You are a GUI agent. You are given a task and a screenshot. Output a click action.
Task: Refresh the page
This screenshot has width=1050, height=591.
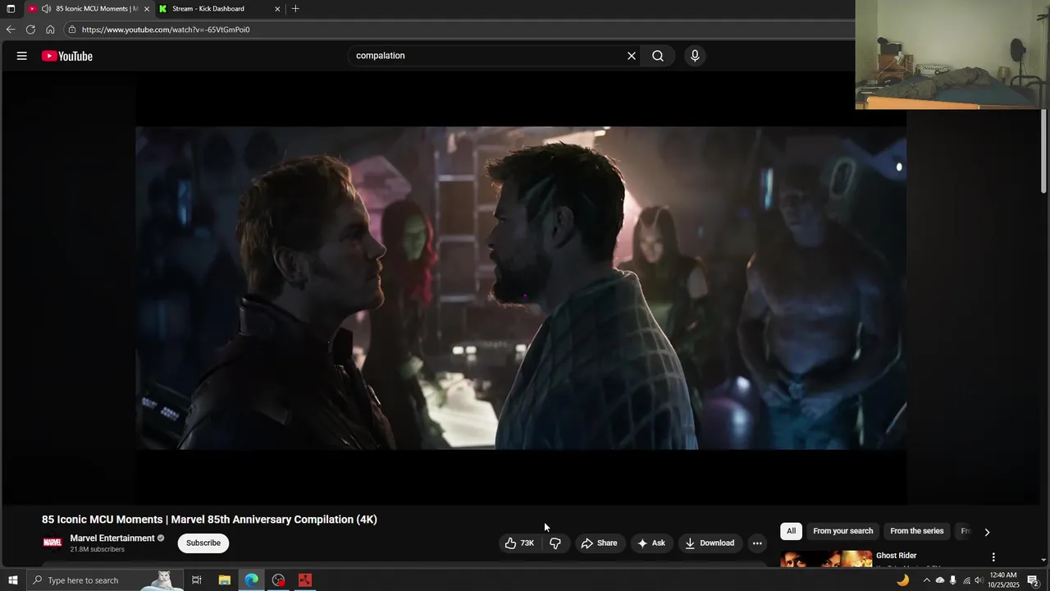(x=30, y=30)
